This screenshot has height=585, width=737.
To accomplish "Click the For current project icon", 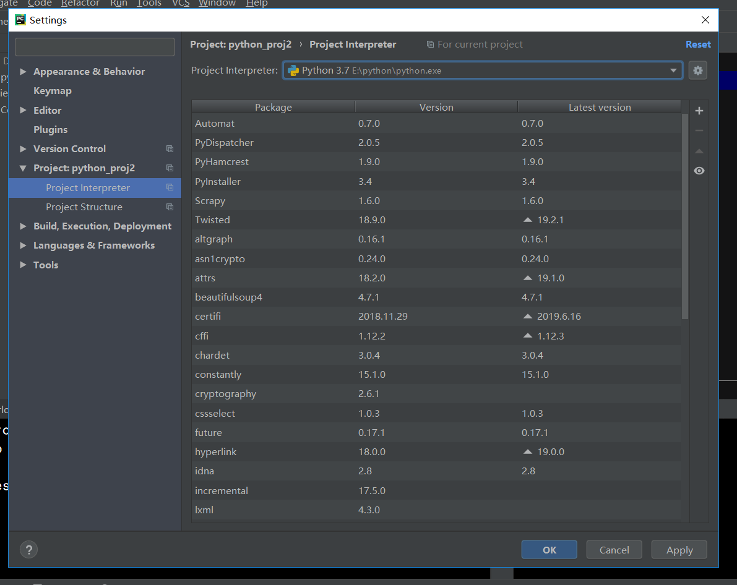I will tap(430, 44).
